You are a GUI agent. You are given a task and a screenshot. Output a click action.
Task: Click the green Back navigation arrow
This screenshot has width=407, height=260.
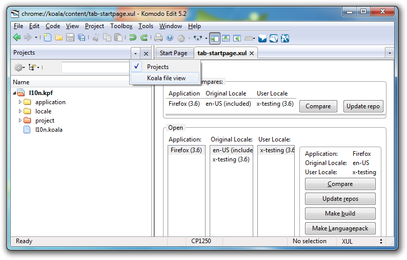(x=17, y=38)
